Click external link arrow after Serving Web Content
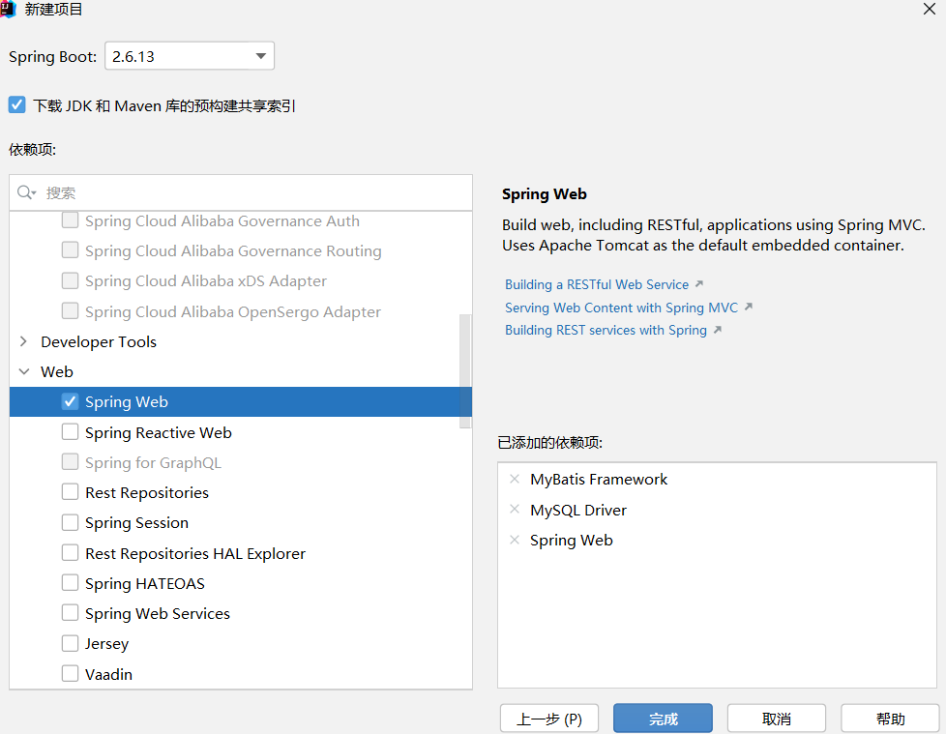This screenshot has height=734, width=946. tap(748, 307)
